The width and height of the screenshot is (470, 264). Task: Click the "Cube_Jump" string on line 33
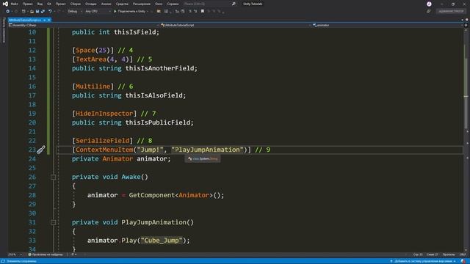pos(162,241)
